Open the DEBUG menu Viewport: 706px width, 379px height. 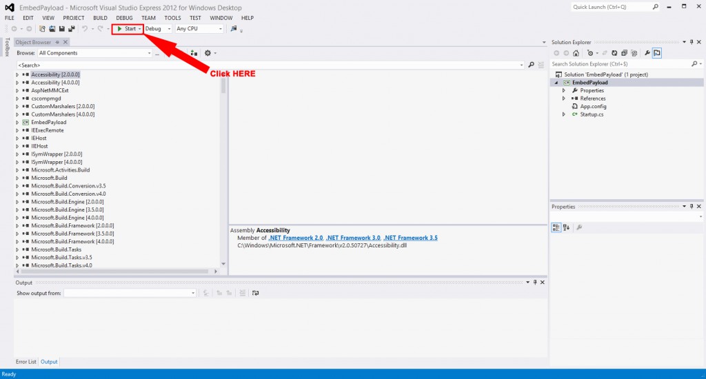[x=124, y=18]
